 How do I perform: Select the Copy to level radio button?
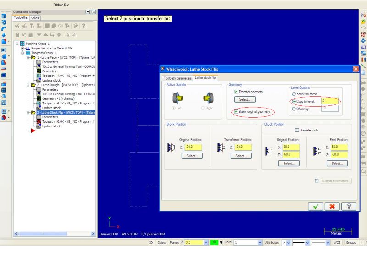(294, 101)
